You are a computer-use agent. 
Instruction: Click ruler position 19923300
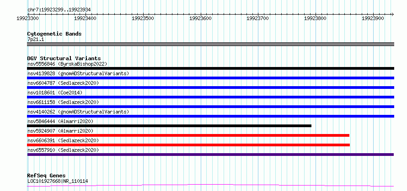(27, 18)
